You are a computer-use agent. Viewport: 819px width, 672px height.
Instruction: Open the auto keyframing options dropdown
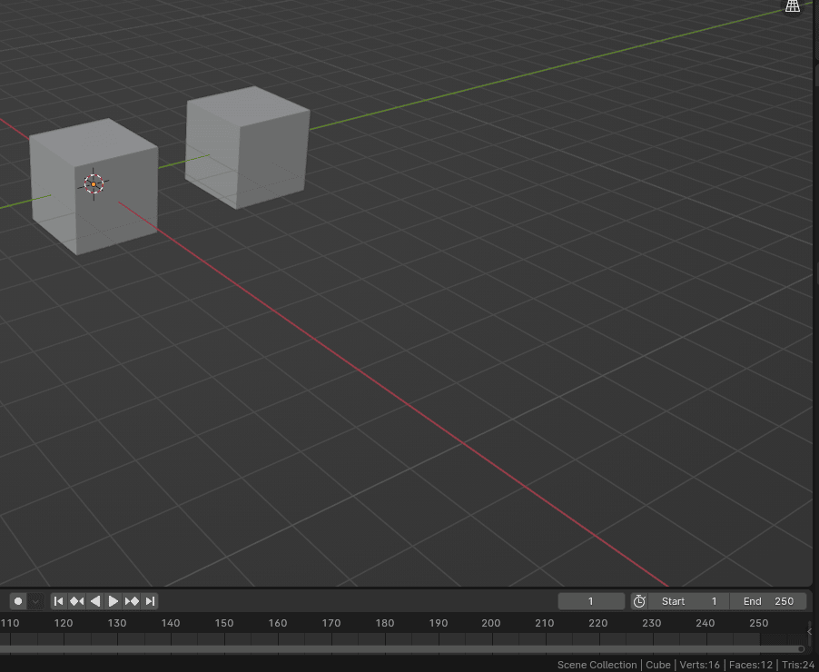[36, 601]
